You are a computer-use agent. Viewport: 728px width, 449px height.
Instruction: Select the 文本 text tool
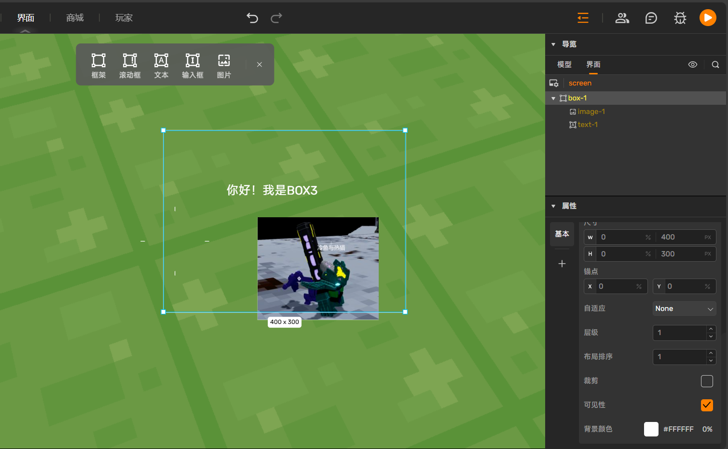pyautogui.click(x=161, y=66)
